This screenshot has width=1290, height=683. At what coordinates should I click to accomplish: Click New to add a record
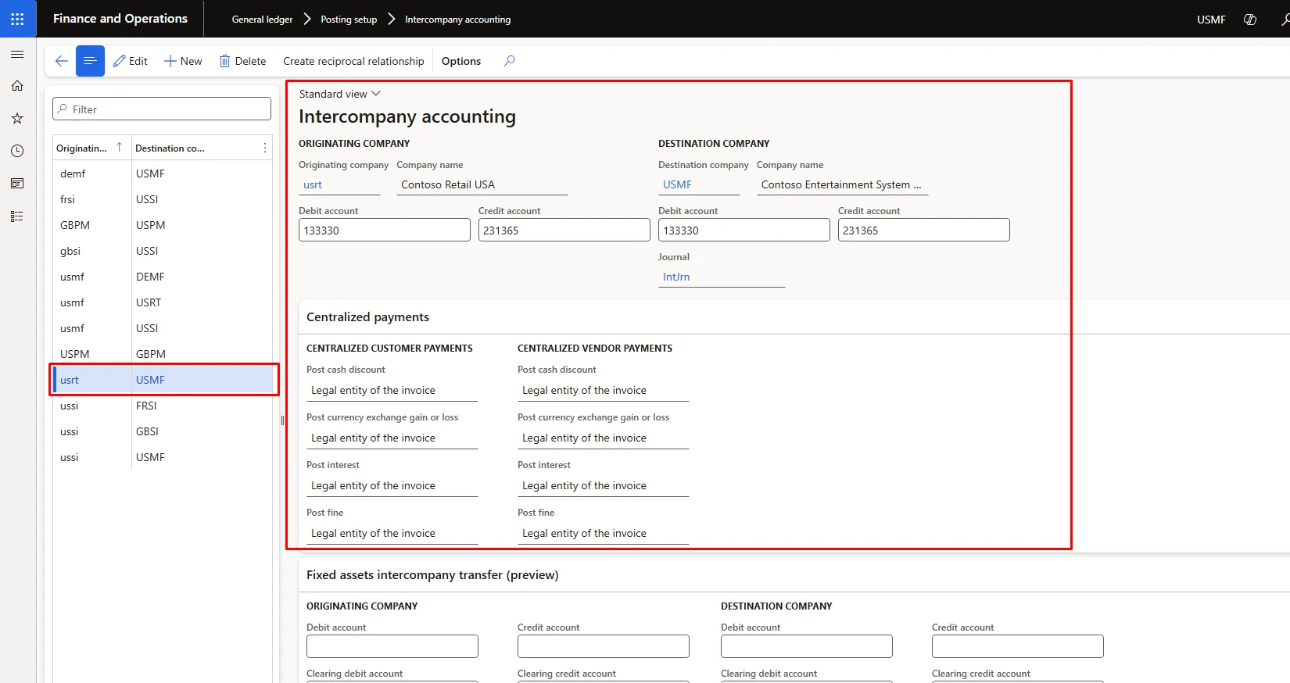point(183,61)
